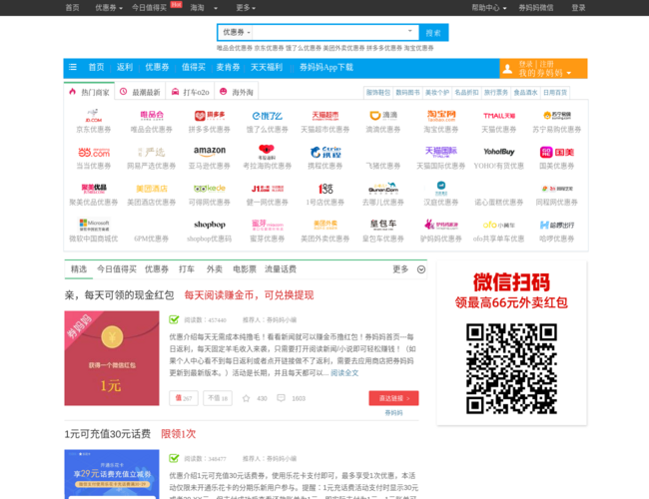
Task: Open the Vipshop 唯品会 merchant logo
Action: 152,115
